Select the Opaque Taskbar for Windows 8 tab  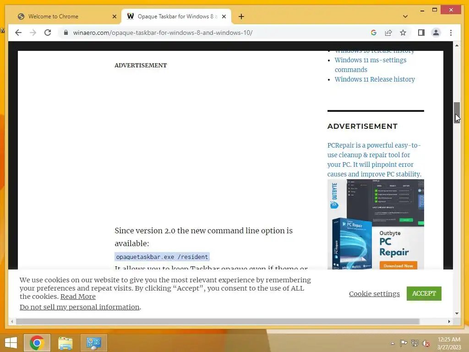pyautogui.click(x=176, y=16)
